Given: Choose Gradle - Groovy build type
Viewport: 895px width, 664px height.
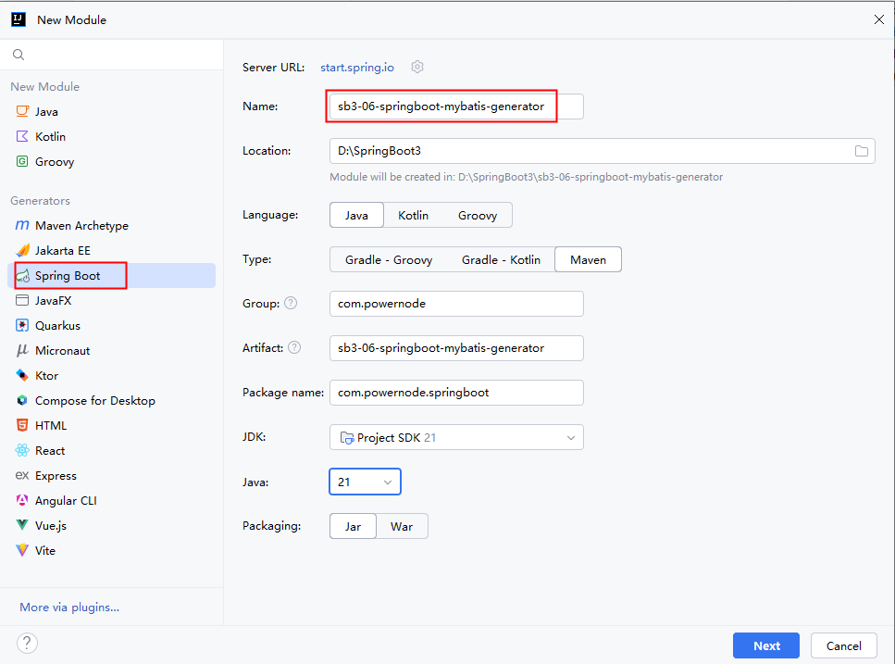Looking at the screenshot, I should point(389,260).
